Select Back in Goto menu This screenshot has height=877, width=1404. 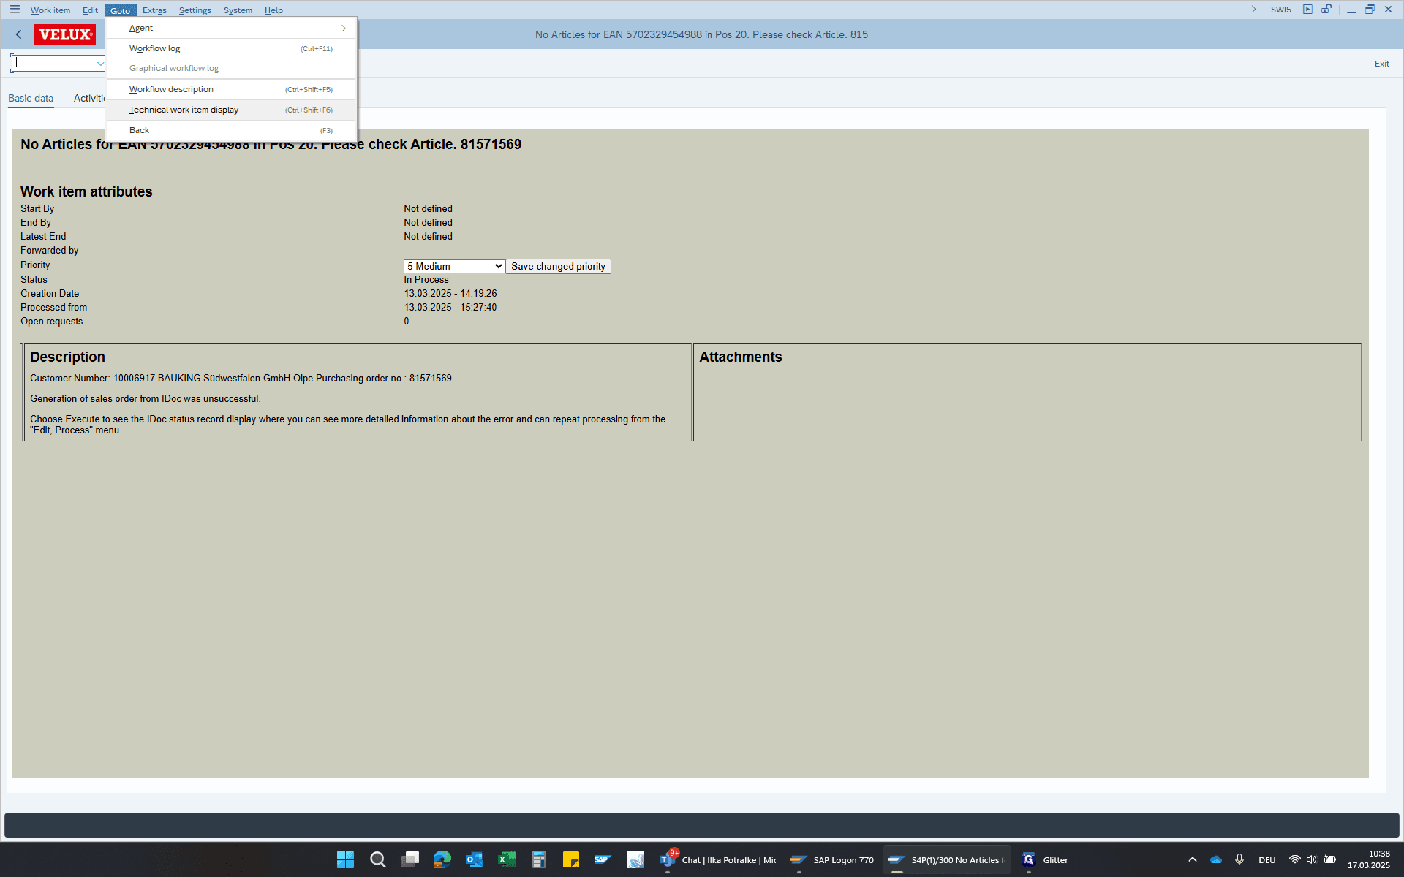point(231,130)
